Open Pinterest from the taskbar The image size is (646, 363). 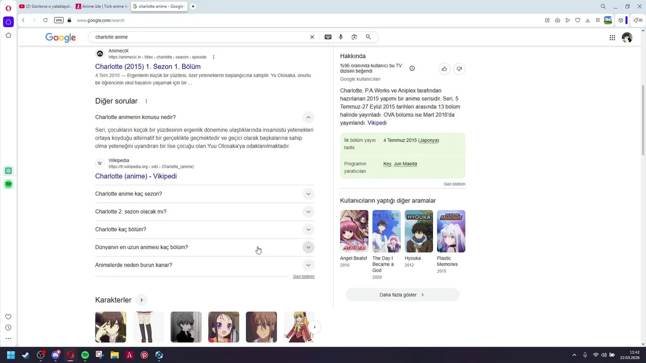(x=144, y=355)
